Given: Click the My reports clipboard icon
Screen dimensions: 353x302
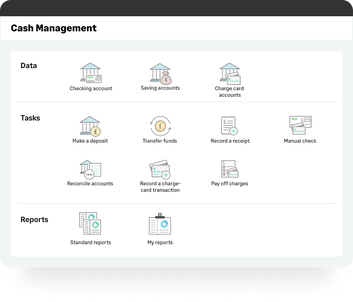Looking at the screenshot, I should [160, 224].
